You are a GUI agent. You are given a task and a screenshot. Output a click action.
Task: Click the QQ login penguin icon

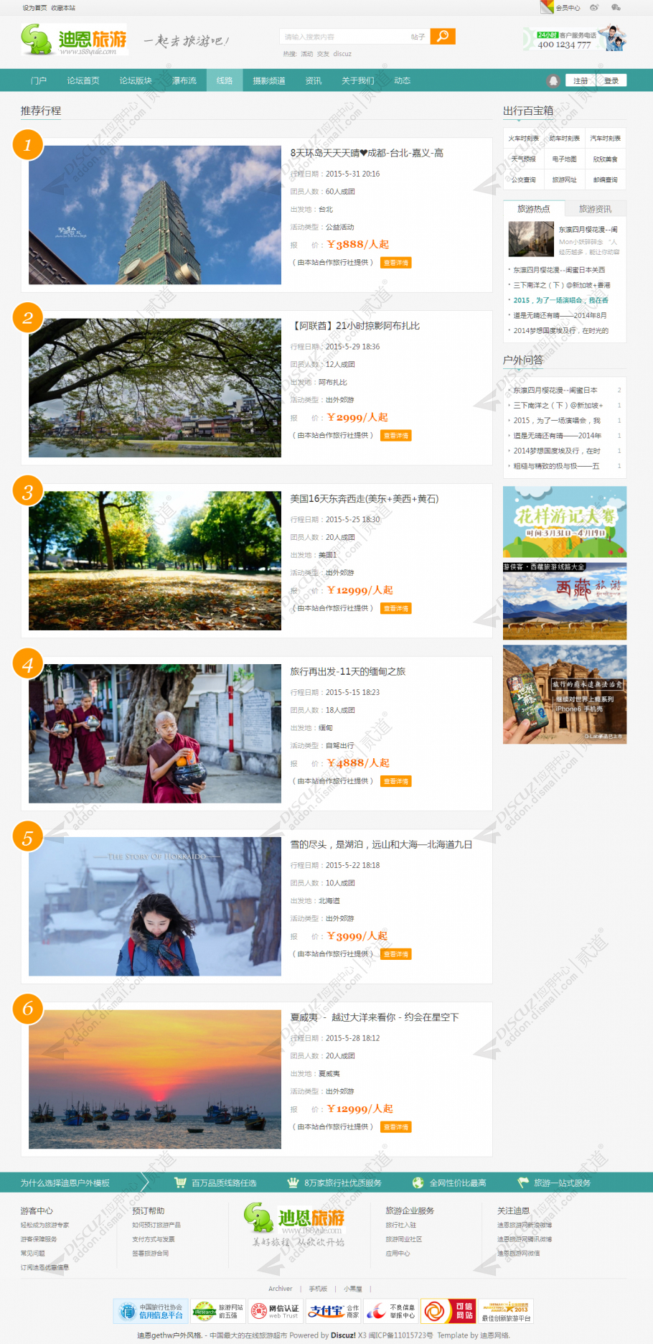tap(553, 80)
